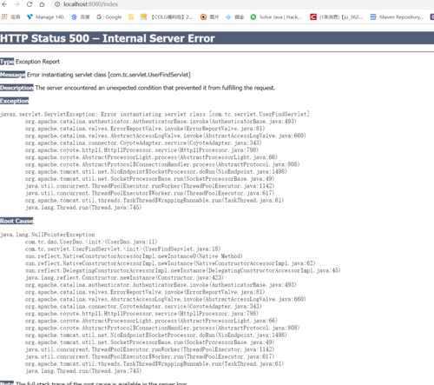Open the red circle pictures bookmark
This screenshot has height=385, width=434.
tap(210, 17)
